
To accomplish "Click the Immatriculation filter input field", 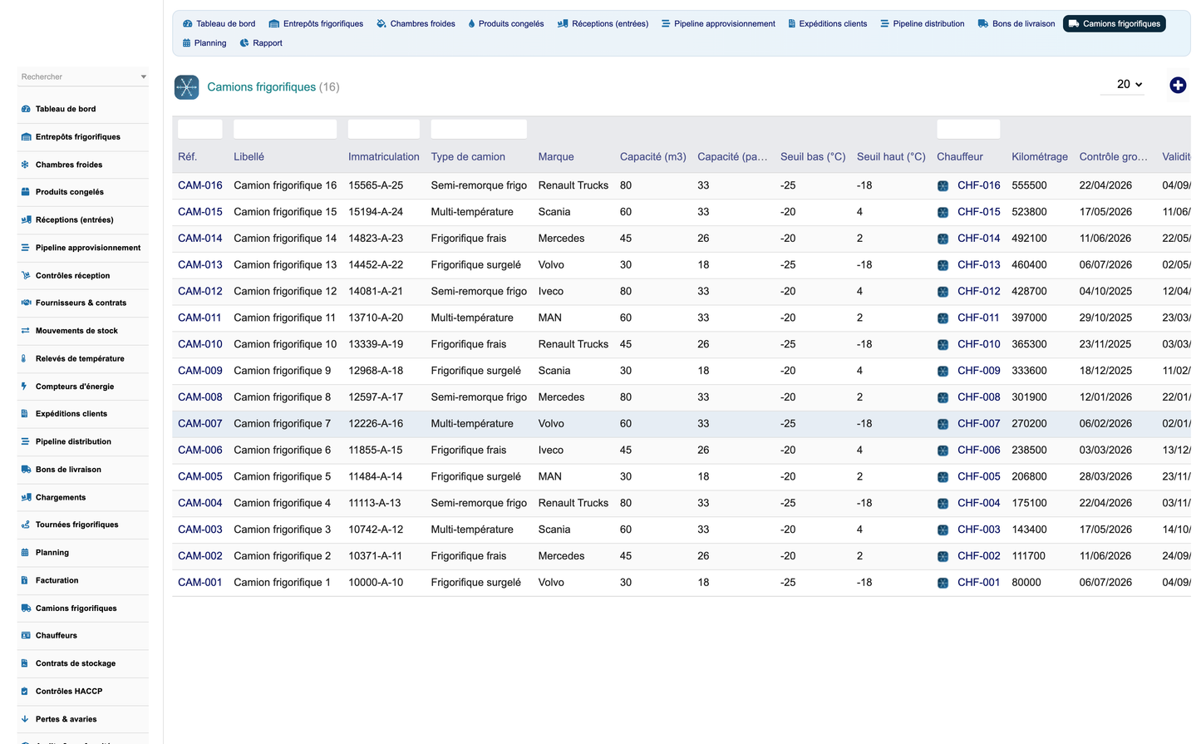I will click(x=384, y=129).
